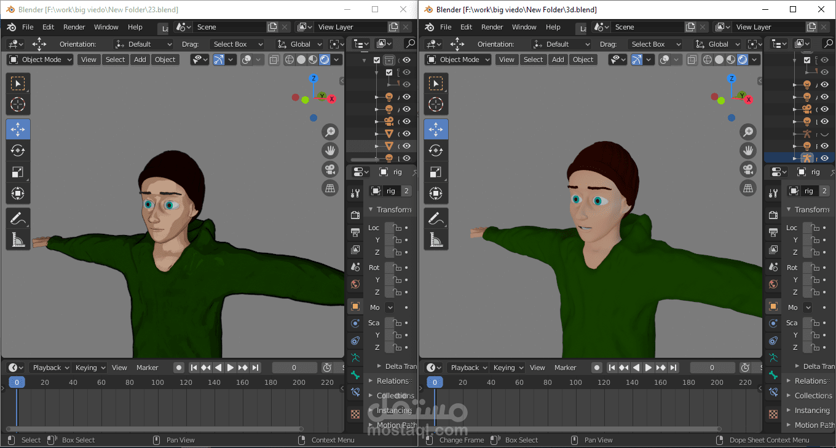836x448 pixels.
Task: Pick the Scale tool in 3d.blend viewport
Action: click(x=436, y=172)
